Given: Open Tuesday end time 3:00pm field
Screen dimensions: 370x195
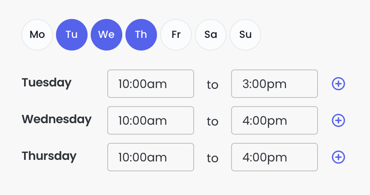Looking at the screenshot, I should 275,84.
